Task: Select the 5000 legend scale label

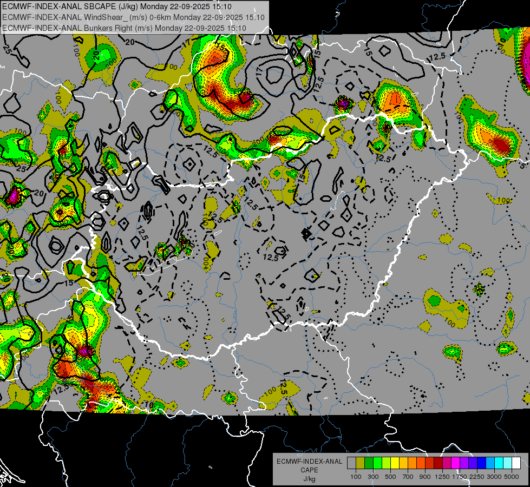Action: pos(512,477)
